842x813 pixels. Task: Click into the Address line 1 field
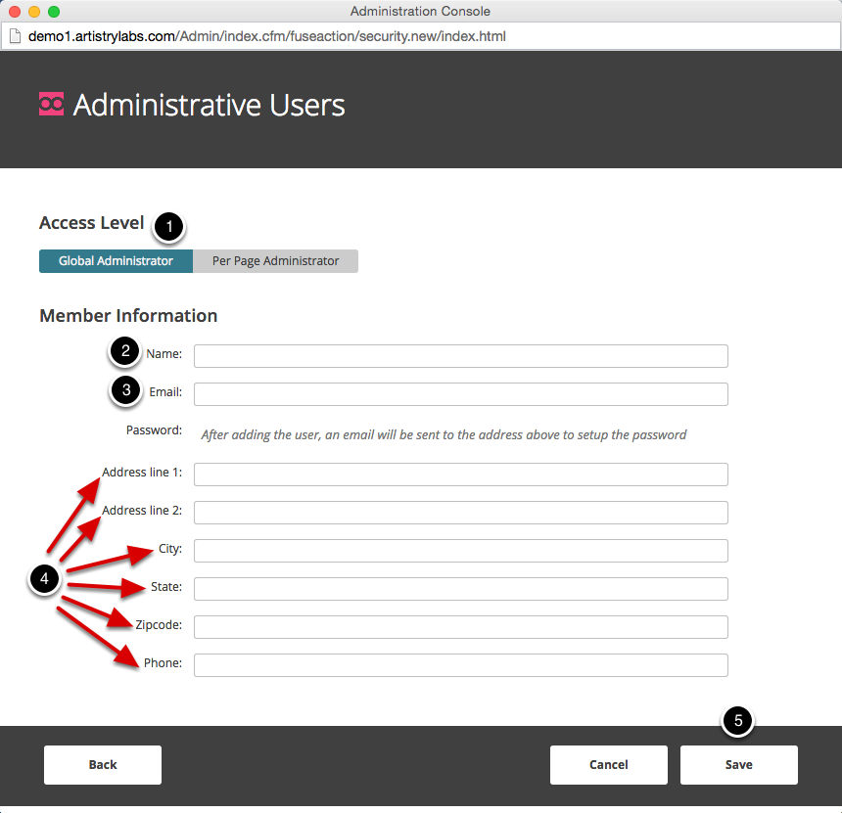tap(461, 474)
